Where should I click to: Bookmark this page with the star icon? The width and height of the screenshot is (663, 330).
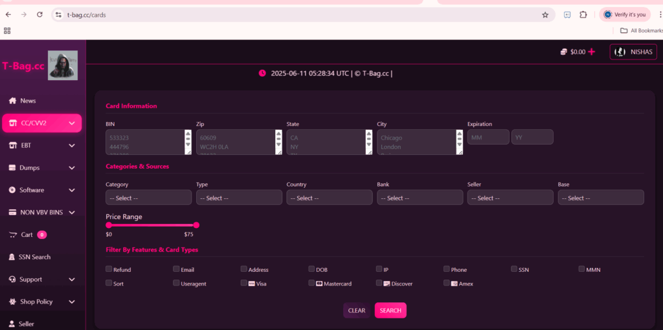(x=545, y=15)
